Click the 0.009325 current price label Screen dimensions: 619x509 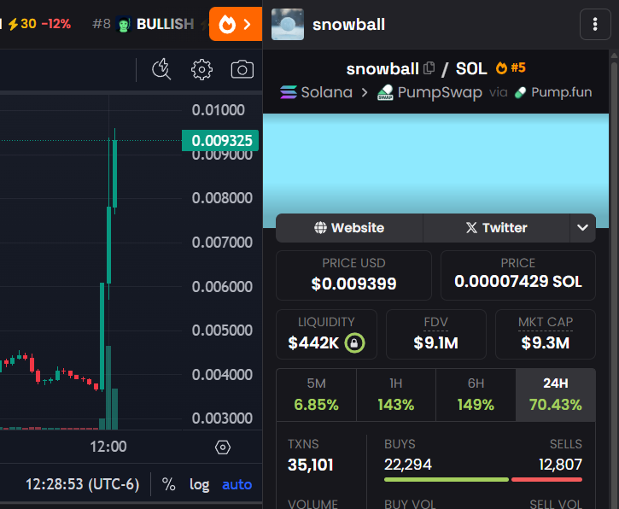point(220,141)
